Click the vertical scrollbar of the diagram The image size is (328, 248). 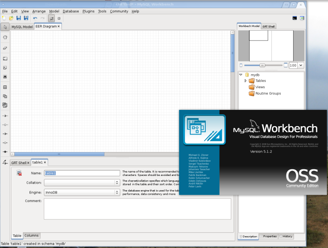232,53
